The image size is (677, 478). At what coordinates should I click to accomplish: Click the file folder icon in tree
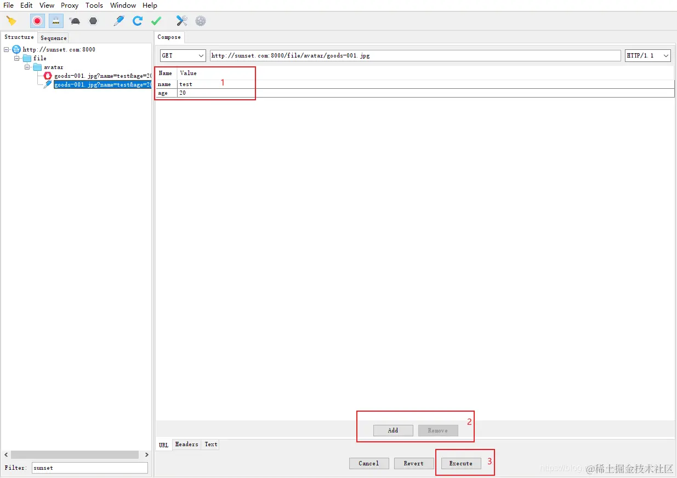click(27, 58)
